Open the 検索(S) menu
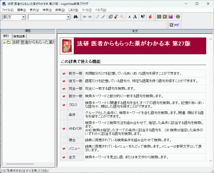The image size is (214, 173). coord(47,10)
